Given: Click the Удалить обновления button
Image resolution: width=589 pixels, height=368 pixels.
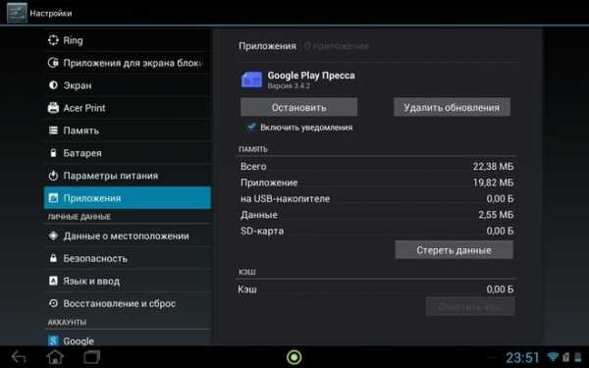Looking at the screenshot, I should coord(452,107).
